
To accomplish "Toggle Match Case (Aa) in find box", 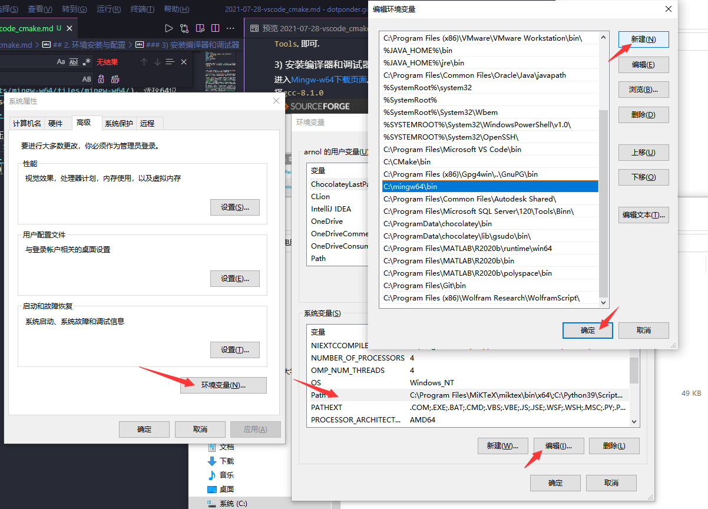I will point(61,62).
